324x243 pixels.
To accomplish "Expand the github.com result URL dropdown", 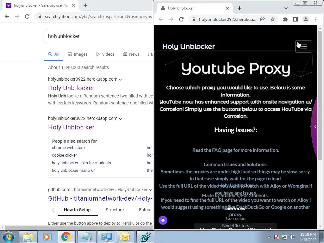I will click(x=150, y=190).
